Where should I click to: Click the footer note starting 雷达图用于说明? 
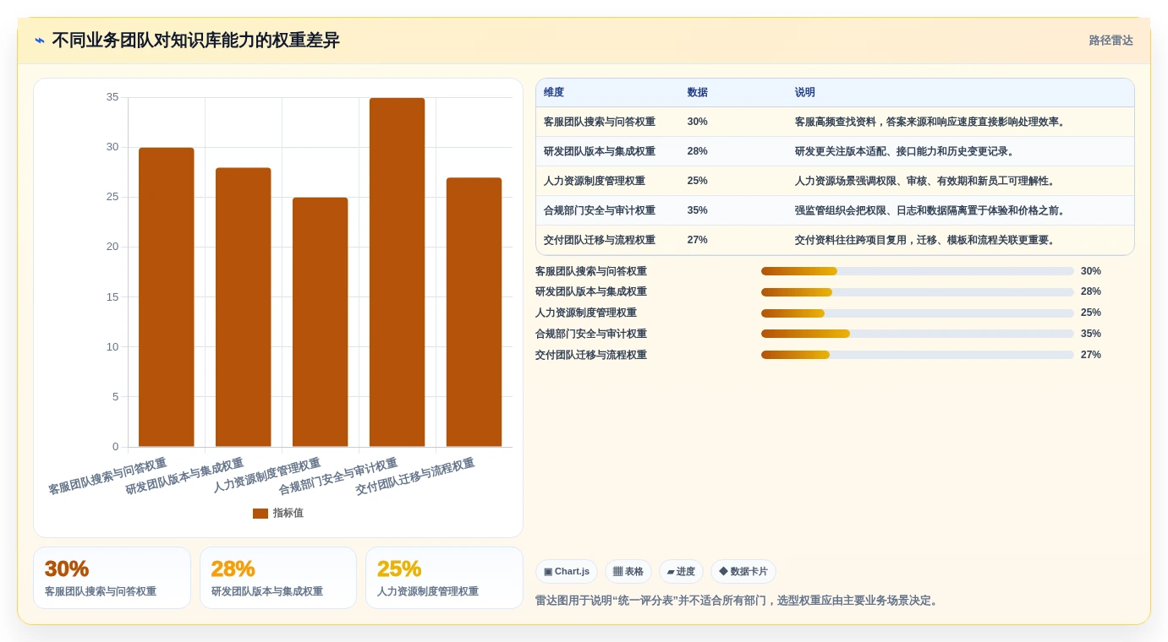pos(738,601)
